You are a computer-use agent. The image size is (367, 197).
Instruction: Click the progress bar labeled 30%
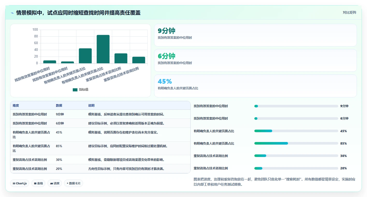[x=296, y=156]
